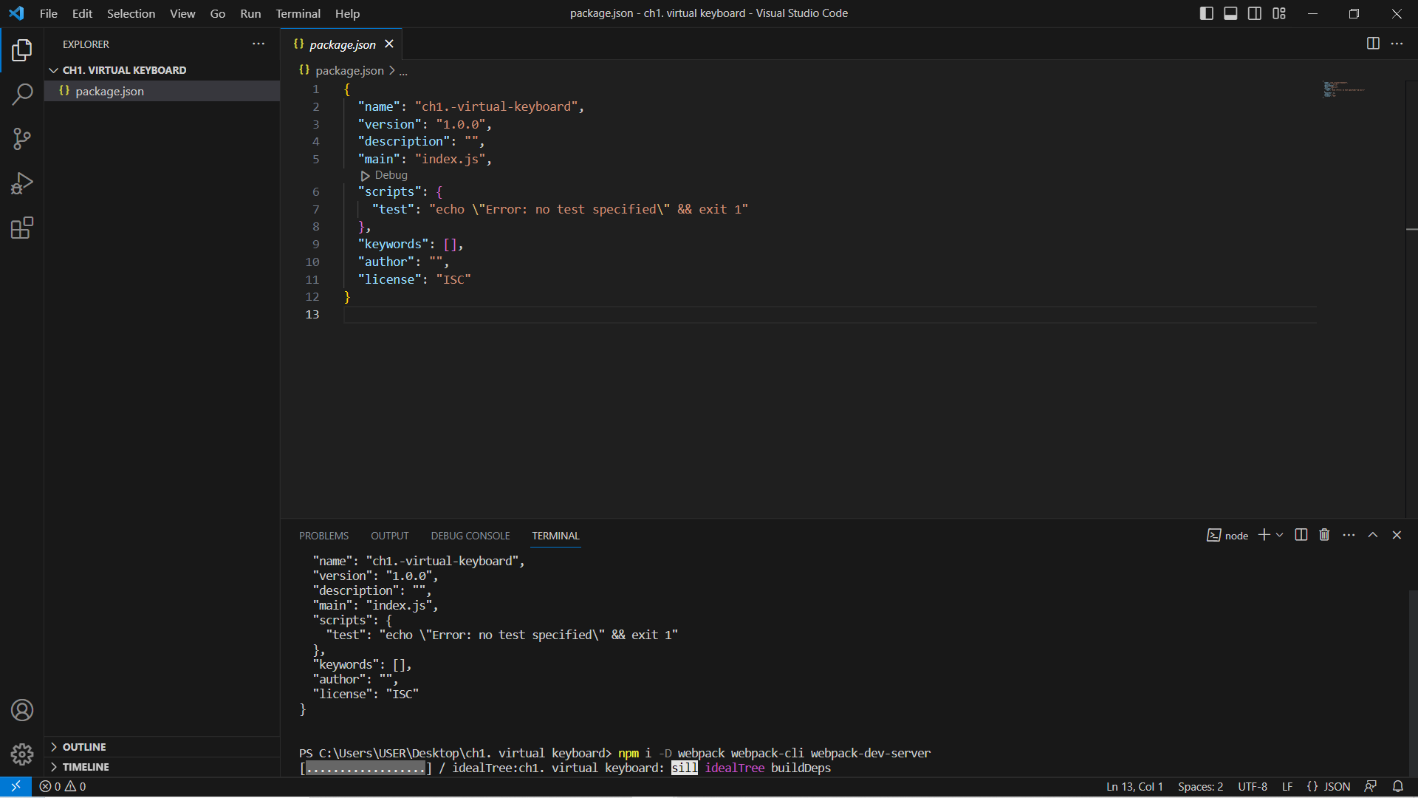Viewport: 1418px width, 798px height.
Task: Select package.json in the Explorer
Action: tap(109, 91)
